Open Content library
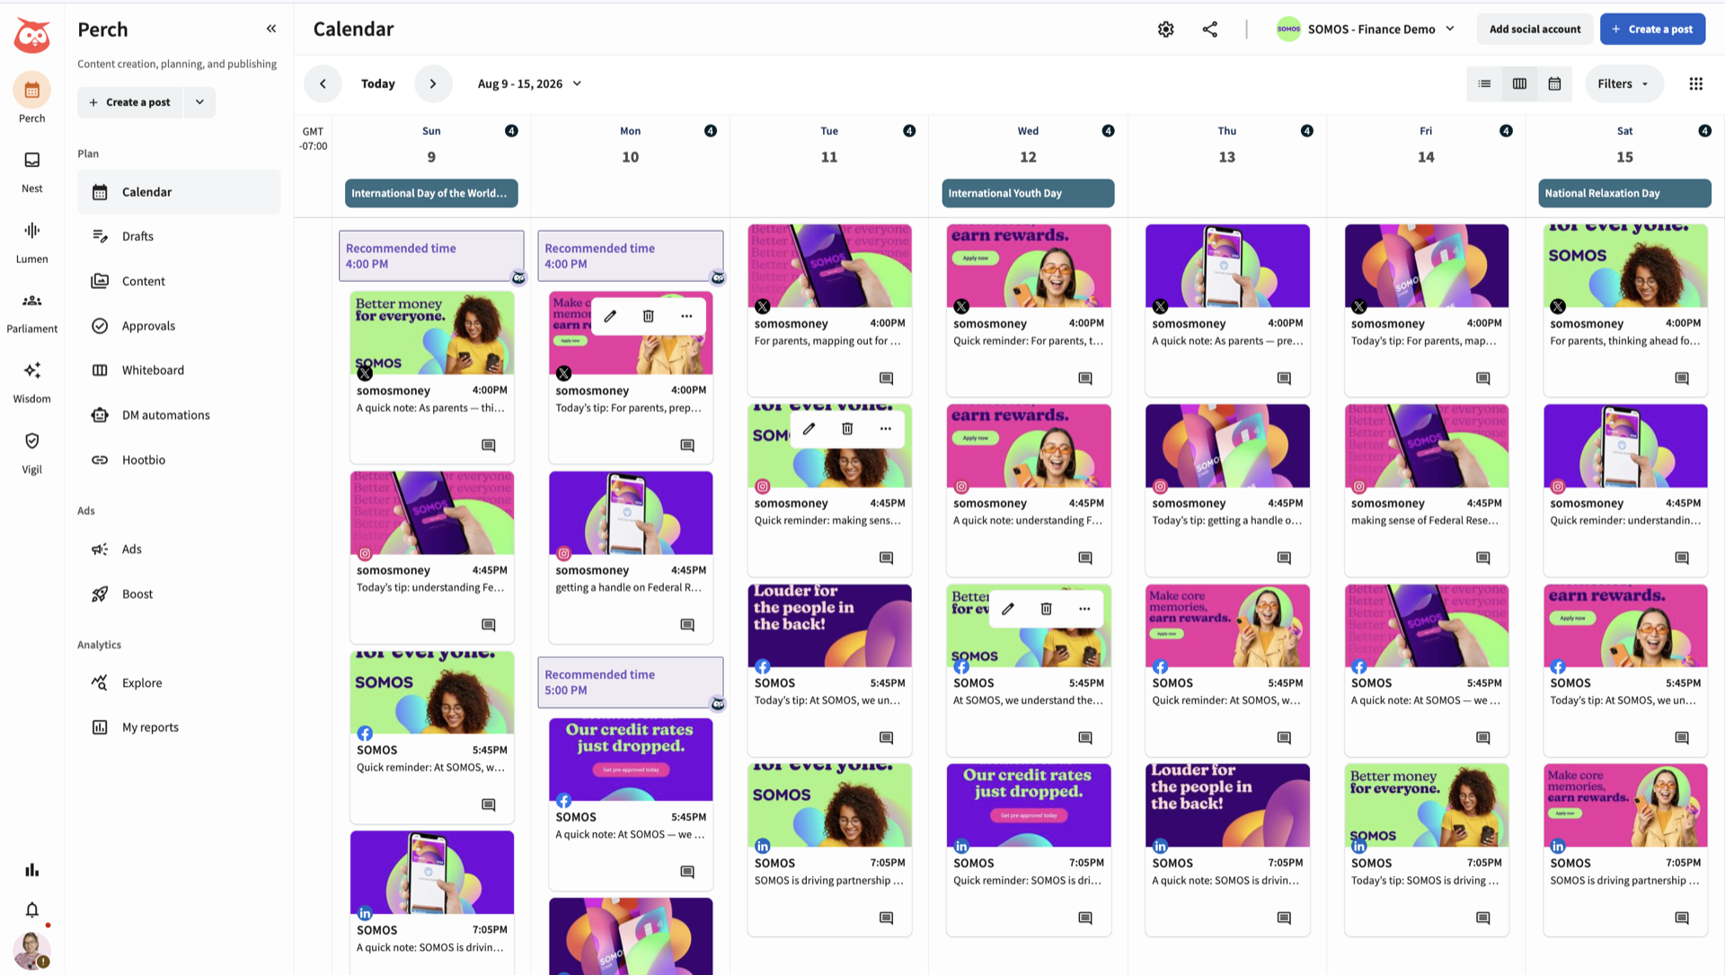The height and width of the screenshot is (975, 1725). point(179,281)
